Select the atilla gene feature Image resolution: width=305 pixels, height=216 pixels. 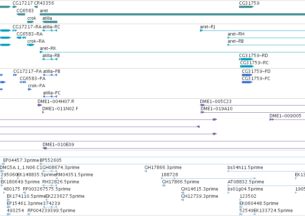pos(50,22)
